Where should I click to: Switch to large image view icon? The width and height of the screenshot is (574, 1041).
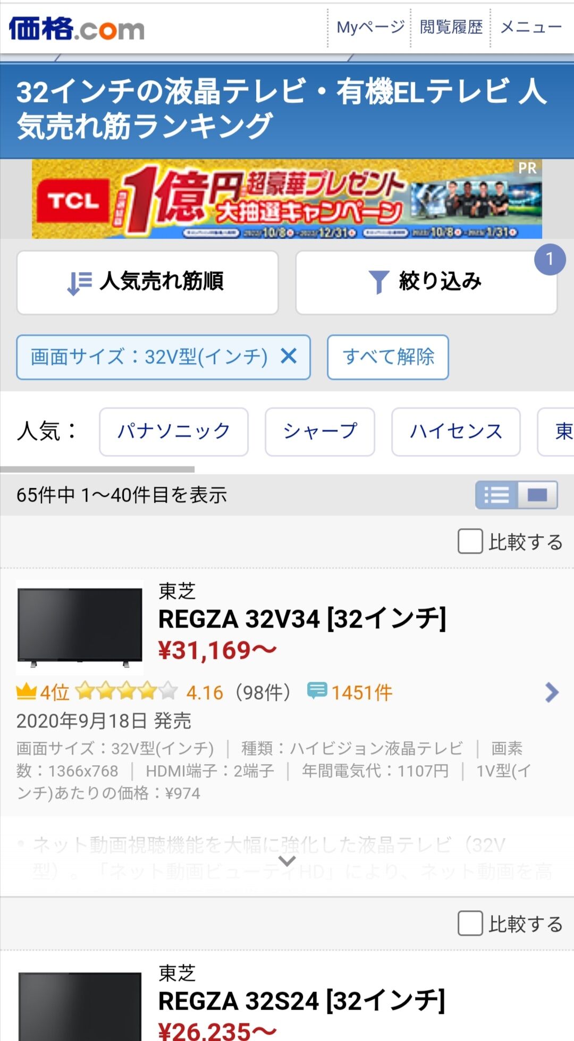click(537, 495)
